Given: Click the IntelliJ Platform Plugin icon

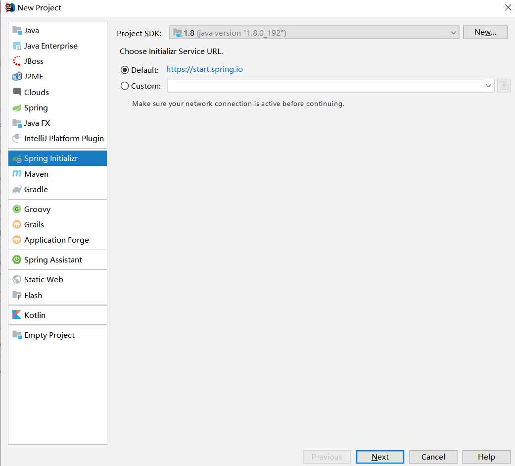Looking at the screenshot, I should [x=17, y=138].
